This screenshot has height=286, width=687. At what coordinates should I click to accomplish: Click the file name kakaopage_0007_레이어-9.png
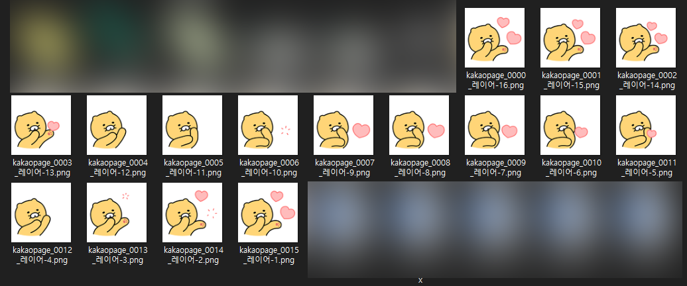[344, 168]
